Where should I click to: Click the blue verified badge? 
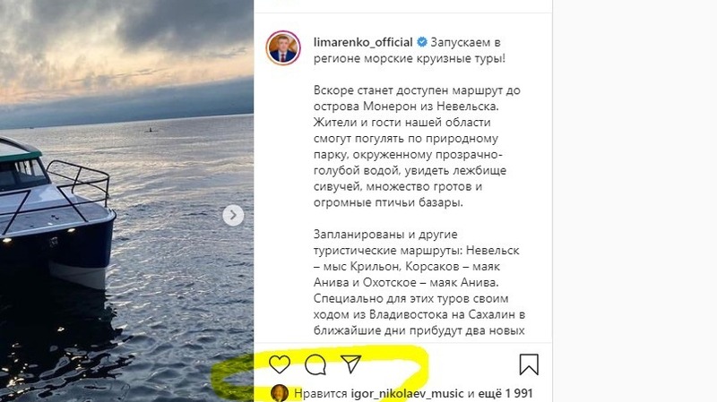pyautogui.click(x=422, y=42)
